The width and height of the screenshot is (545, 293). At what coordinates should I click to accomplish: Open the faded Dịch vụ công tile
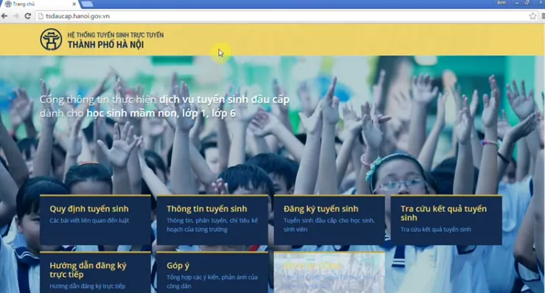pyautogui.click(x=329, y=272)
